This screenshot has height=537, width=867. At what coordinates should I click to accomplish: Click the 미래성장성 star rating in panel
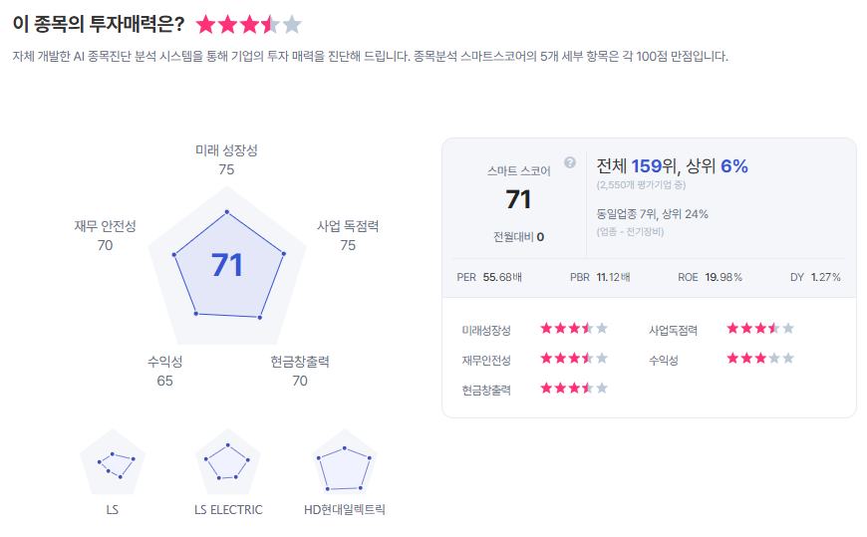coord(573,328)
